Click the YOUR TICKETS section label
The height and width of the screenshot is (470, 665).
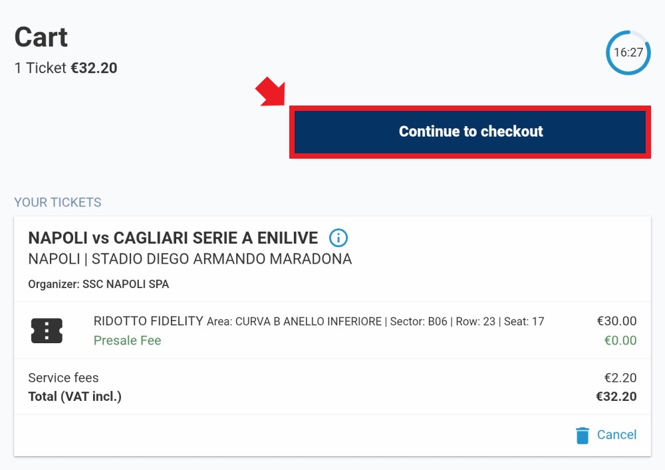pyautogui.click(x=58, y=202)
